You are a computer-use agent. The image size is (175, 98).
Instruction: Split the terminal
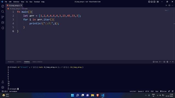164,62
